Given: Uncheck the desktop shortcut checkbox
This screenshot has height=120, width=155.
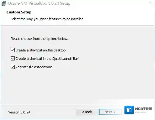Looking at the screenshot, I should click(13, 50).
